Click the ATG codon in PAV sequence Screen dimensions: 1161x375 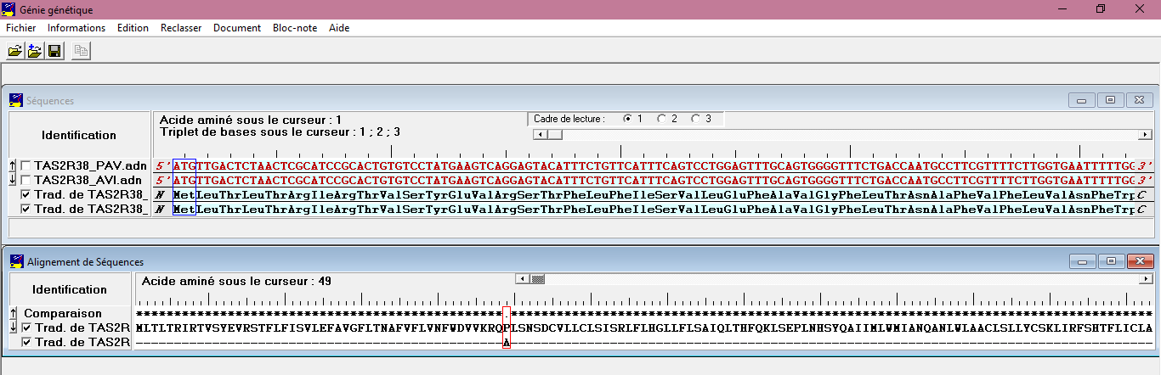tap(184, 165)
